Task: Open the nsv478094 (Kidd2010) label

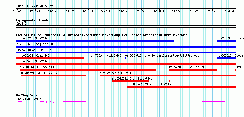Action: tap(105, 55)
